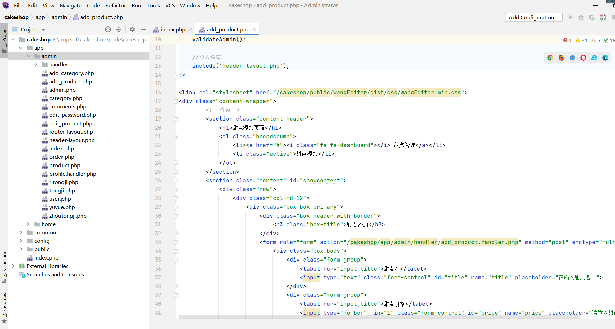Click the Collapse All icon in Project panel
Viewport: 615px width, 329px height.
[119, 29]
